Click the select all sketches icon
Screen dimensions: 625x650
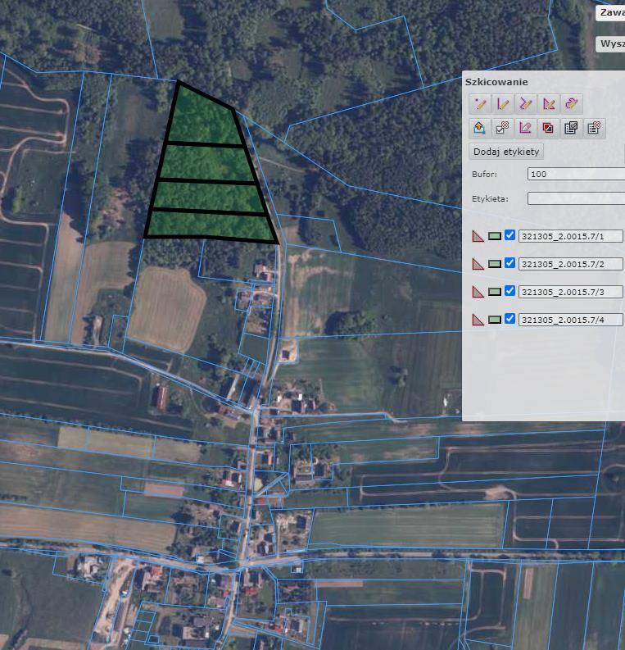572,128
